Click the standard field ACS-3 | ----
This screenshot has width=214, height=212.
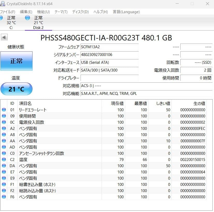pyautogui.click(x=146, y=86)
